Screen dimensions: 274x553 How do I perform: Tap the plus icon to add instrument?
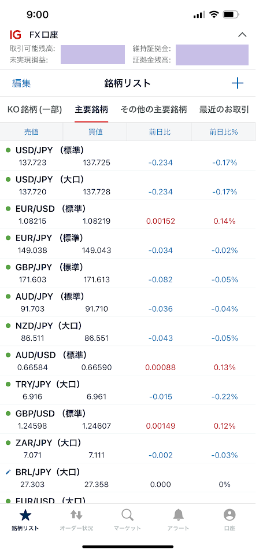pos(238,83)
